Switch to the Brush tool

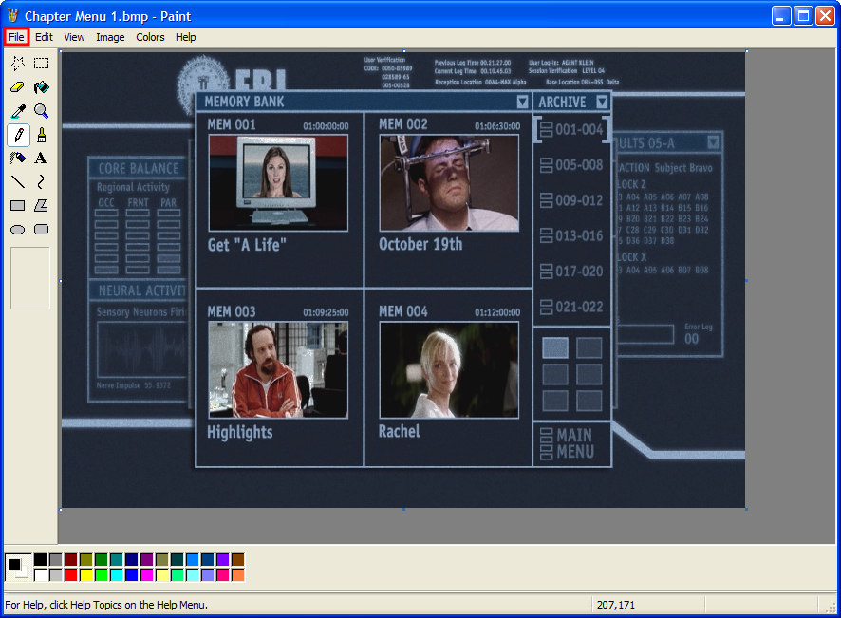click(x=42, y=135)
